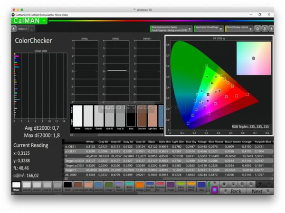Expand the Klein Instruments meter dropdown
This screenshot has height=213, width=285.
click(190, 28)
